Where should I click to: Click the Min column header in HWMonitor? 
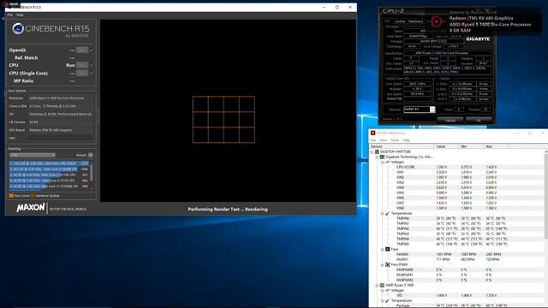coord(472,146)
